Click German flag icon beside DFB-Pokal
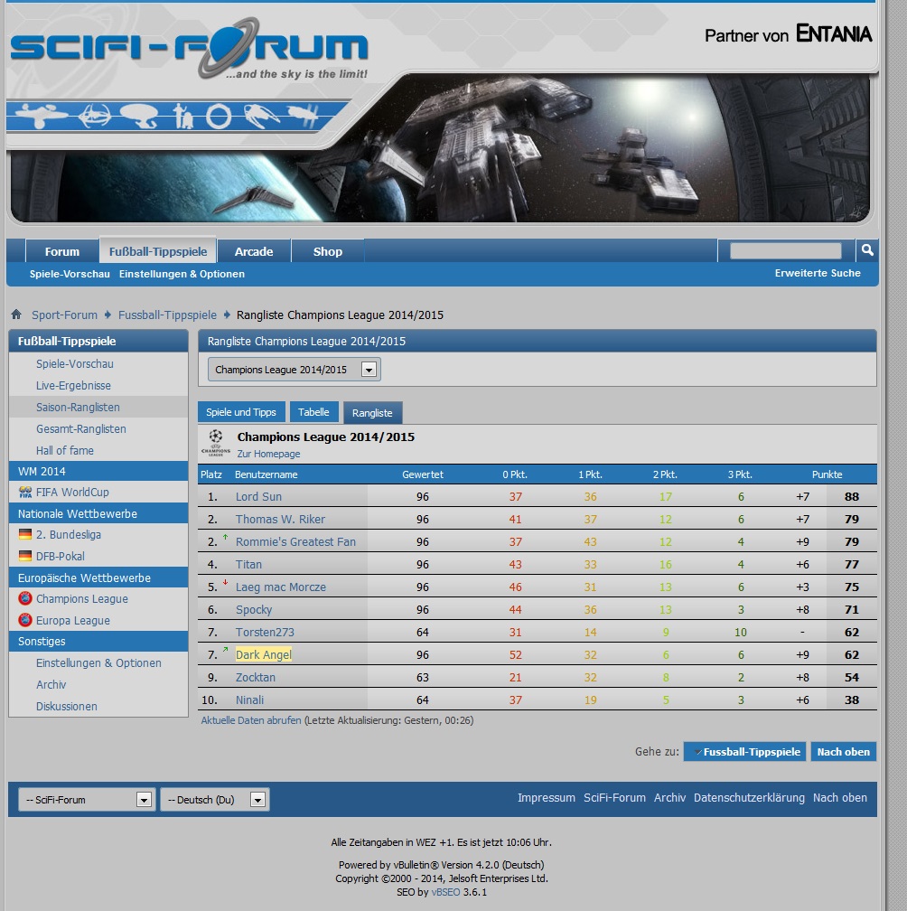907x911 pixels. pos(25,557)
